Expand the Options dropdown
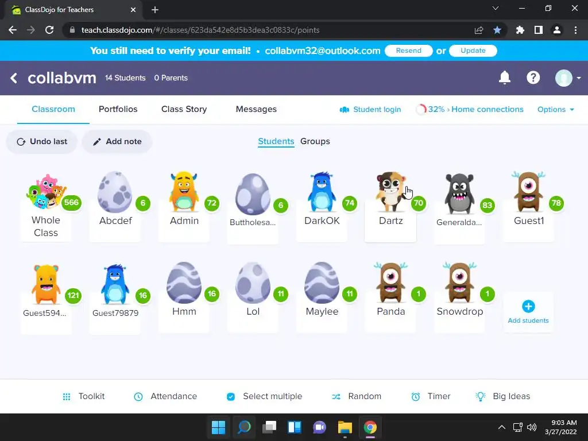588x441 pixels. coord(556,110)
